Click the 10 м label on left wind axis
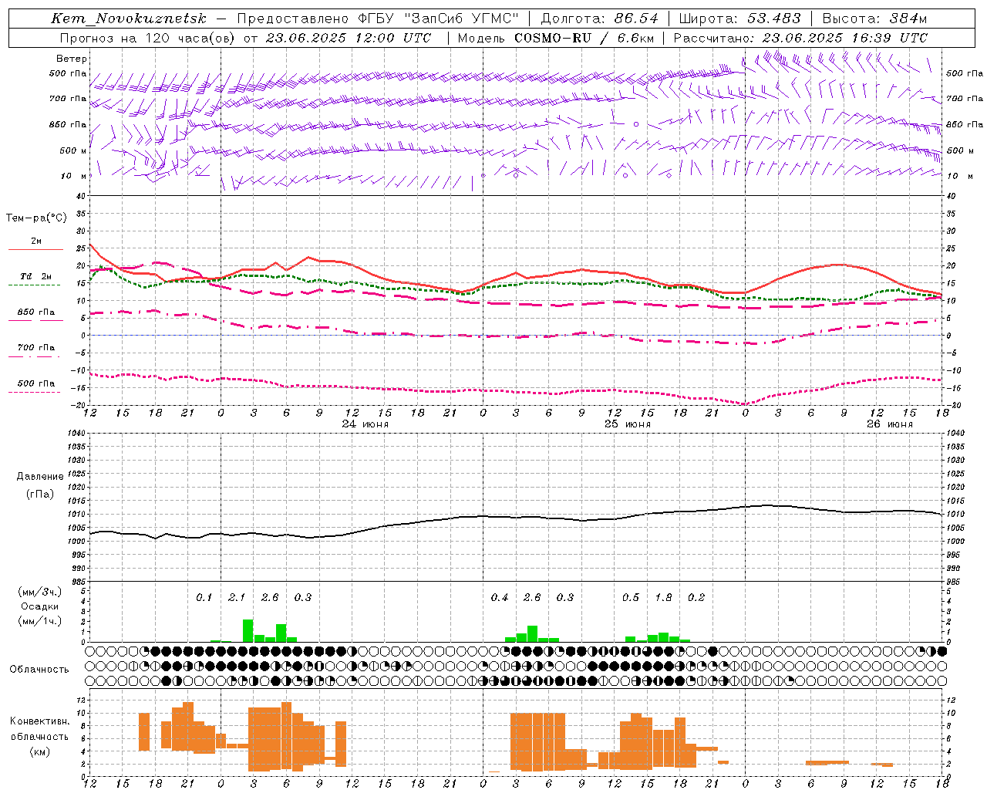 pyautogui.click(x=74, y=176)
